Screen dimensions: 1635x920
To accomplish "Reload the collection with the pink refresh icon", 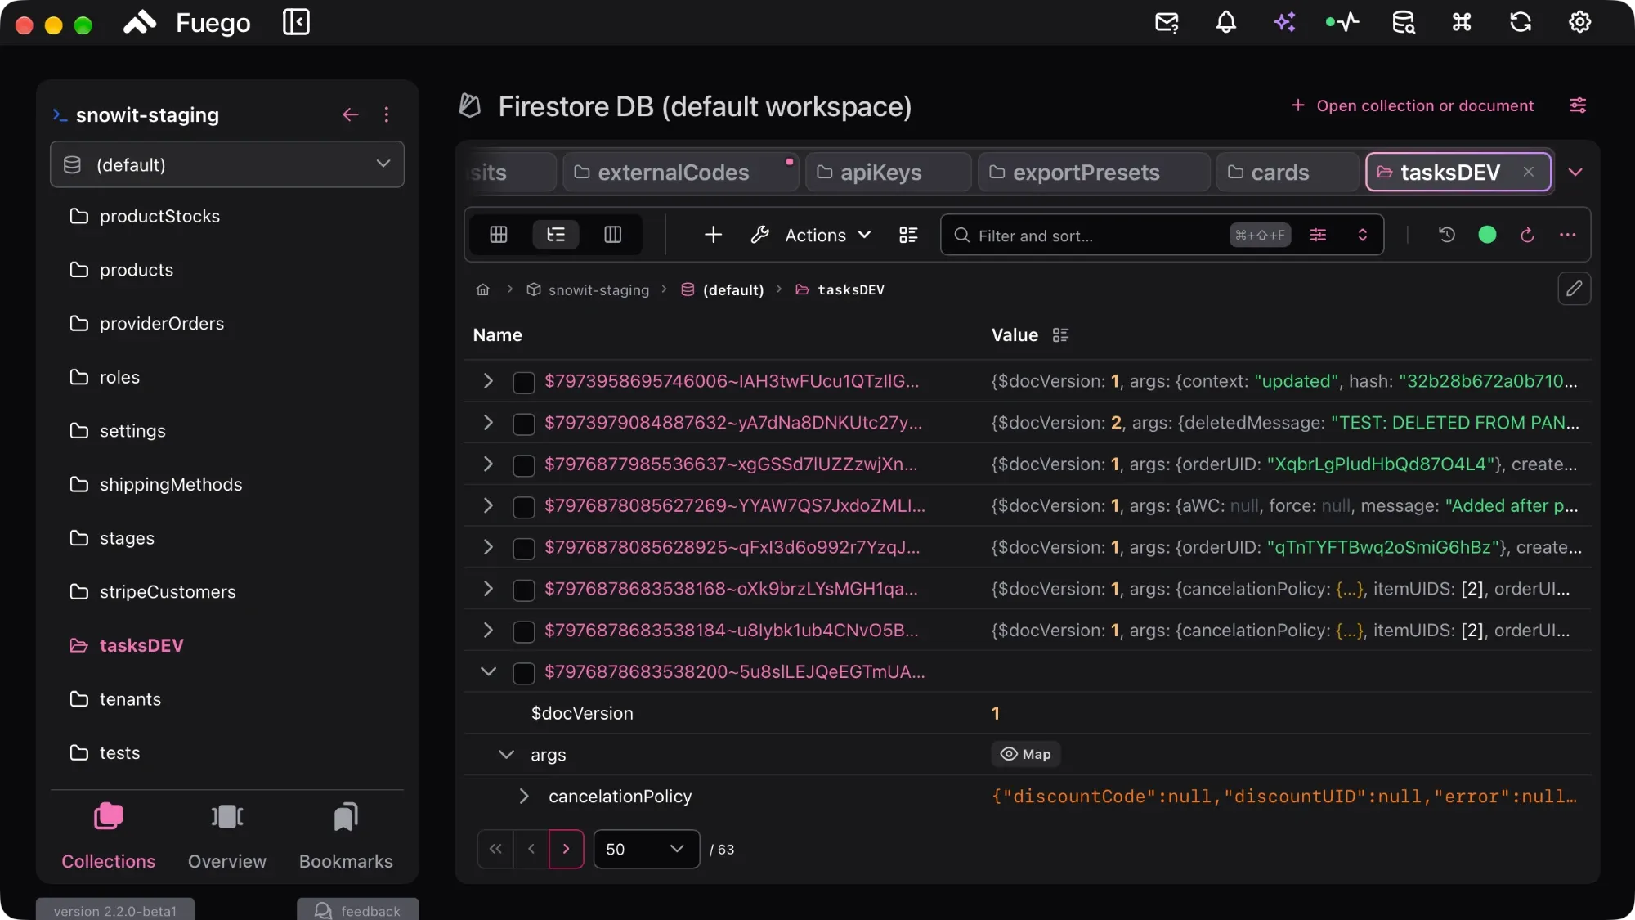I will coord(1527,235).
